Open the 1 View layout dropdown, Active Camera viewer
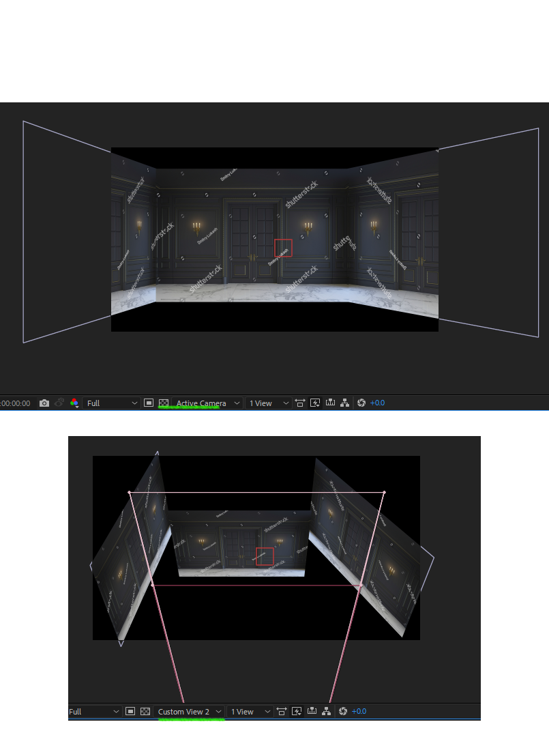This screenshot has height=737, width=549. click(268, 403)
